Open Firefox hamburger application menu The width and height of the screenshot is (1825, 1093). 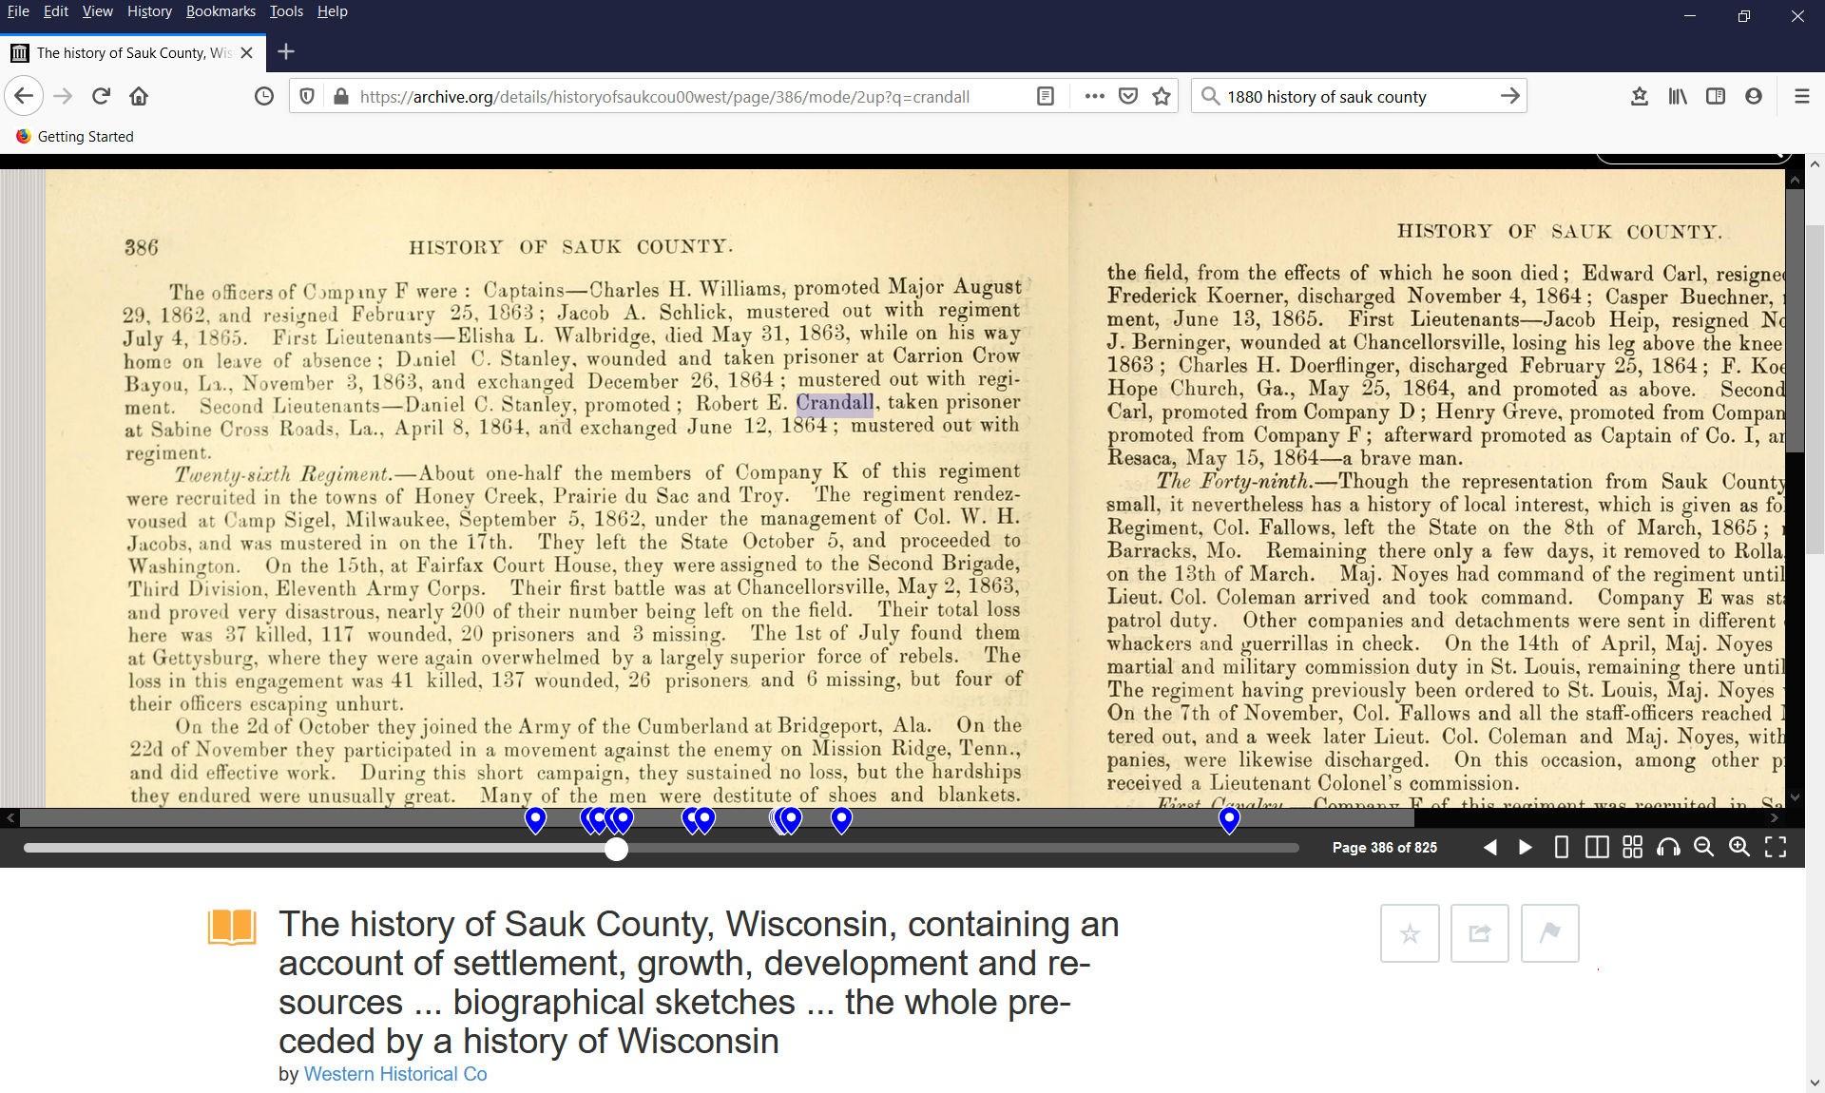(x=1801, y=97)
